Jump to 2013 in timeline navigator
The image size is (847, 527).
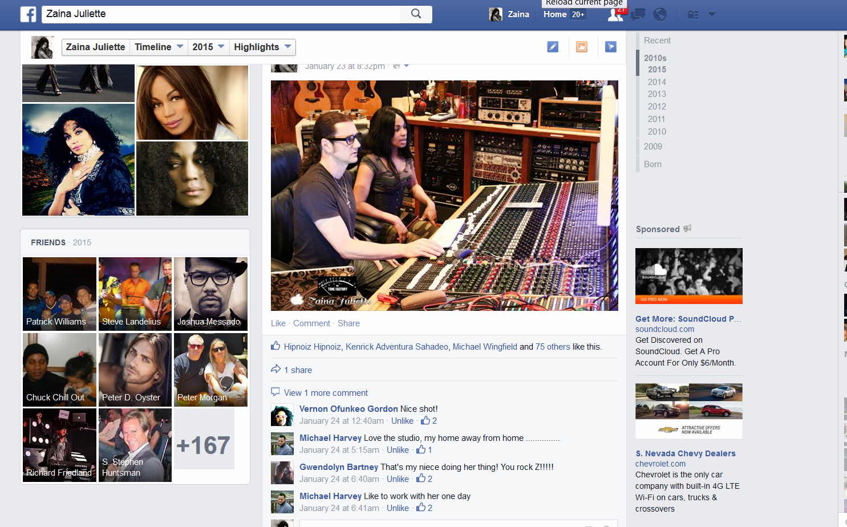coord(656,94)
